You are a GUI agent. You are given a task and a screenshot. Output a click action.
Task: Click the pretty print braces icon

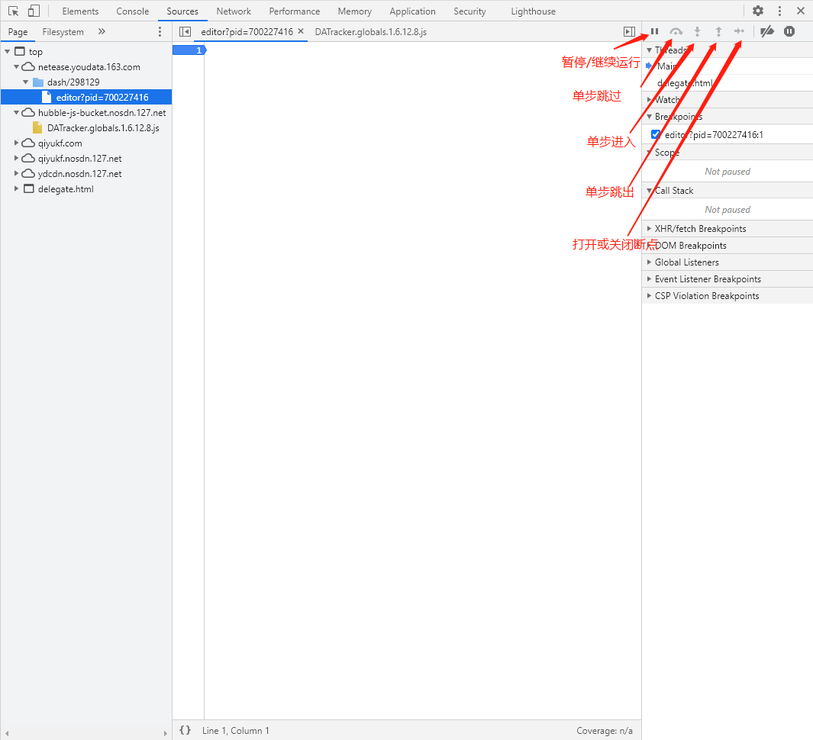(185, 730)
